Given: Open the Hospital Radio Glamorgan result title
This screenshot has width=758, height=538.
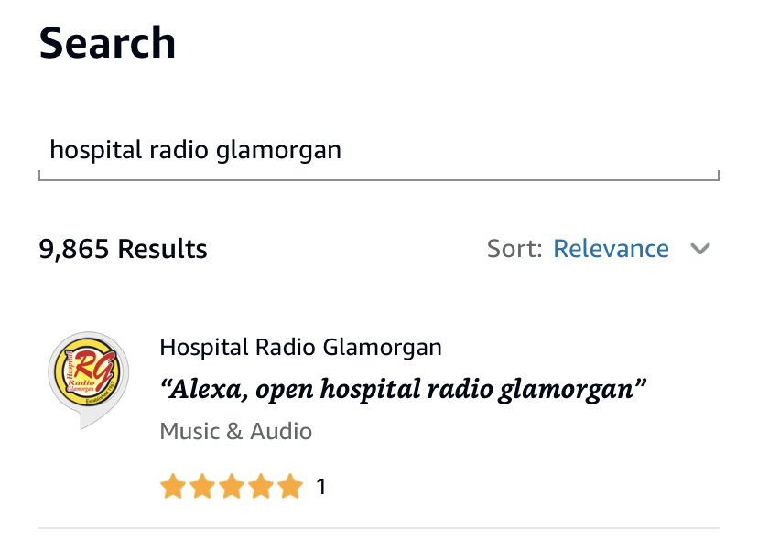Looking at the screenshot, I should point(300,347).
